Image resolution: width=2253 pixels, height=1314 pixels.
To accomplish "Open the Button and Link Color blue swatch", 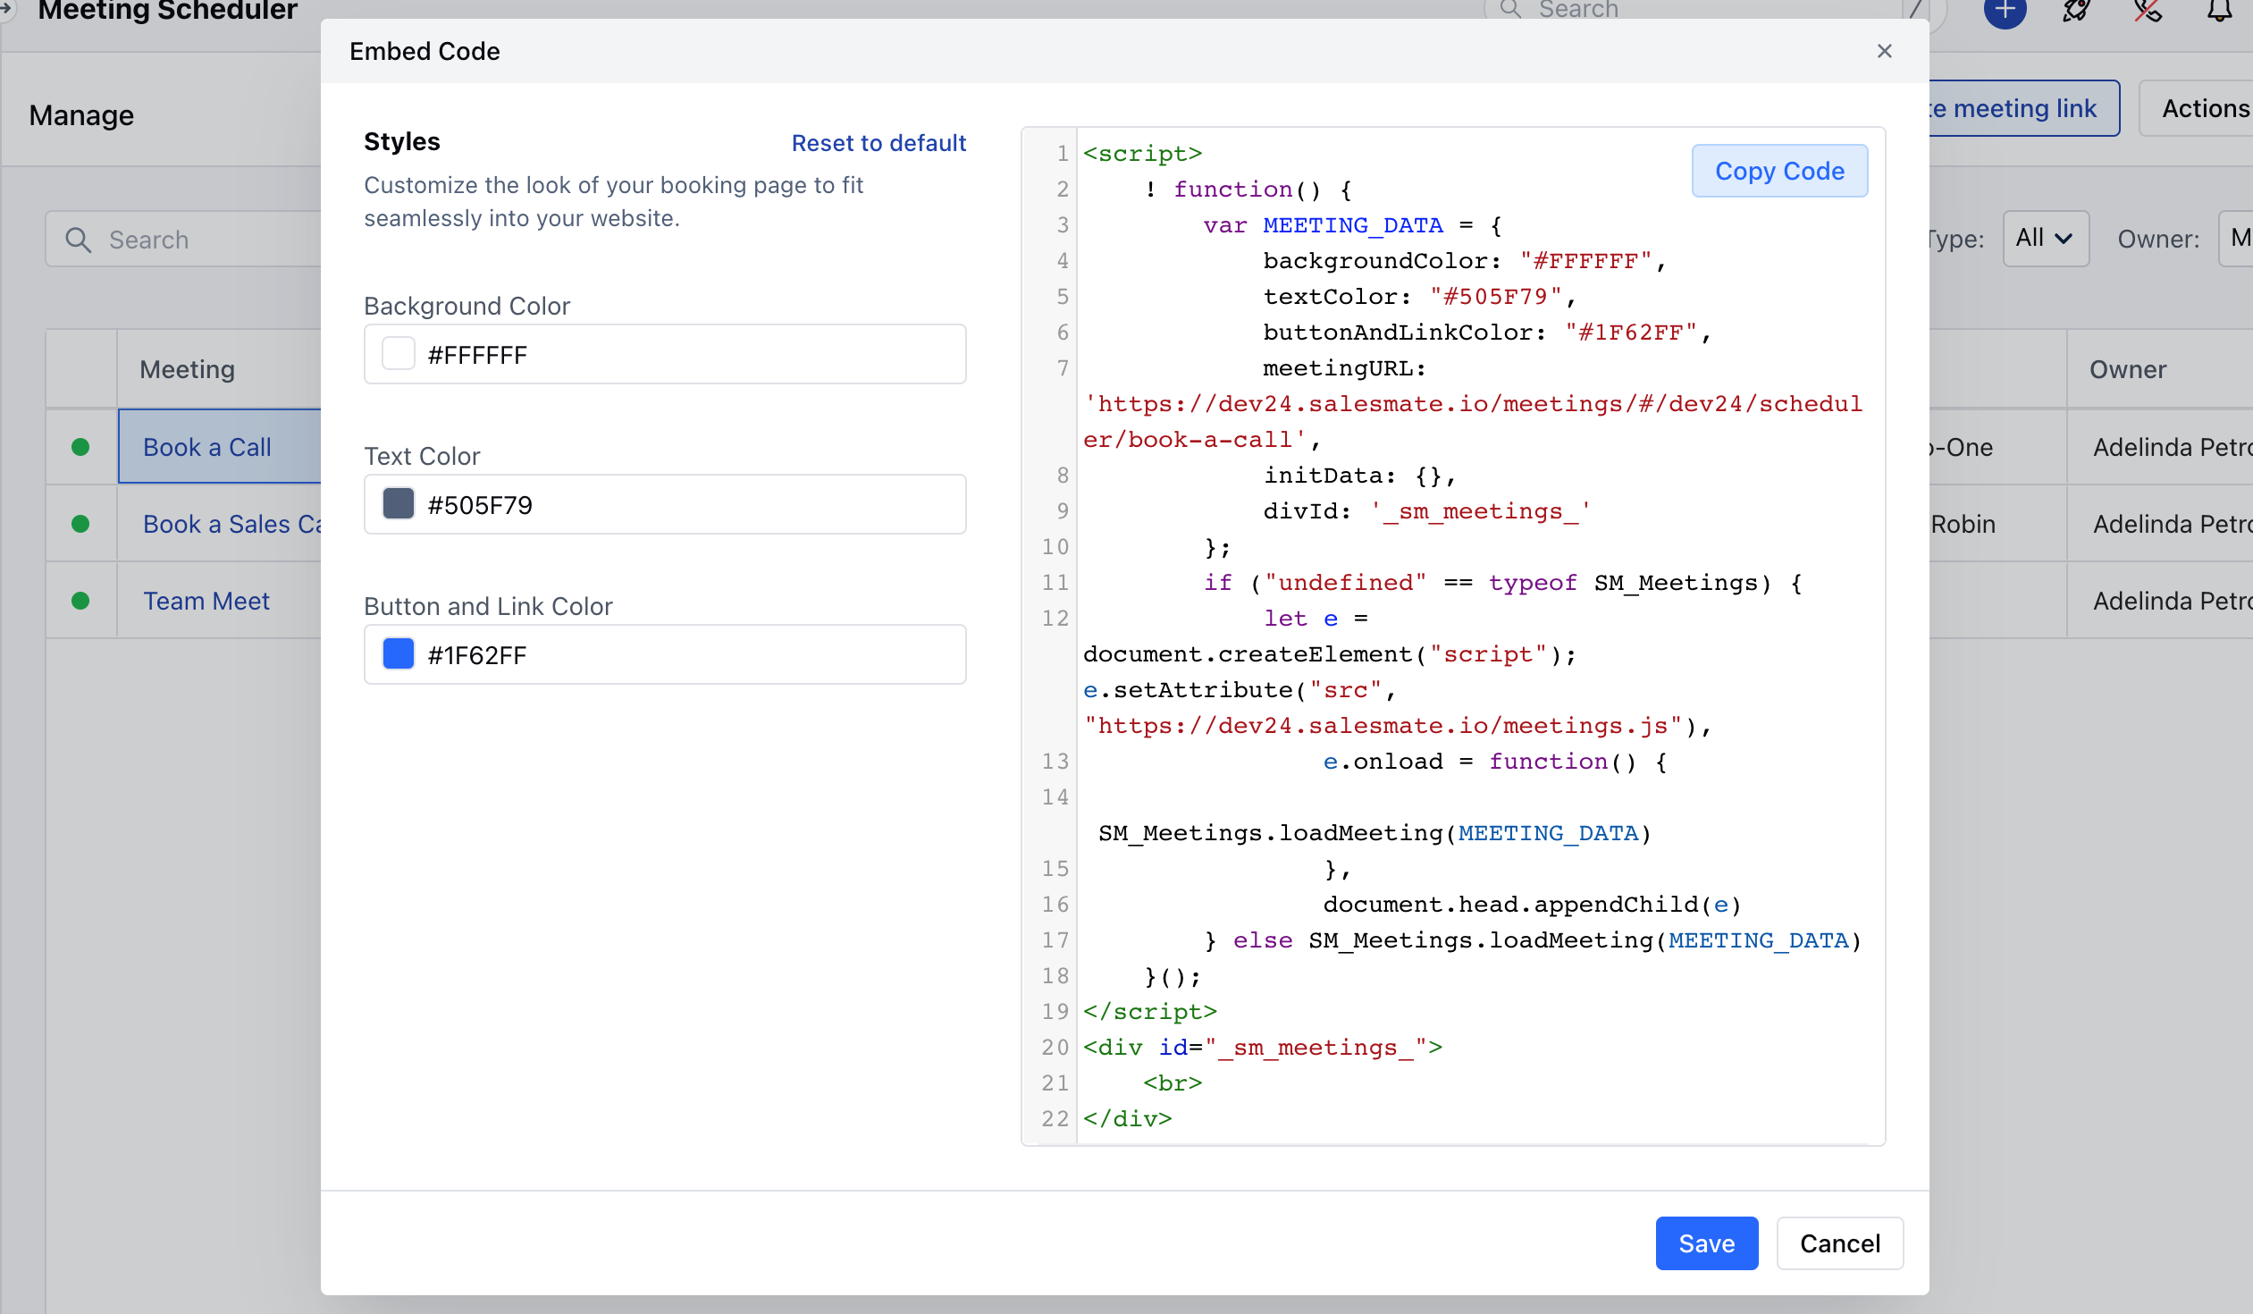I will pos(399,654).
